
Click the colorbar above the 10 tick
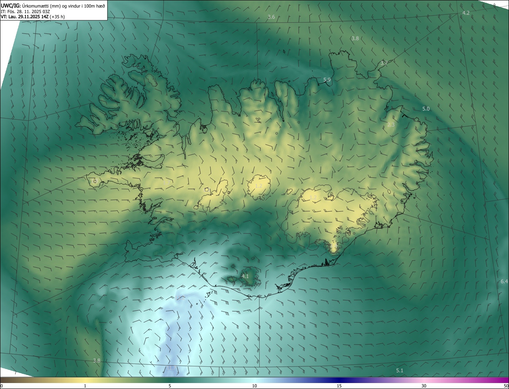coord(254,380)
